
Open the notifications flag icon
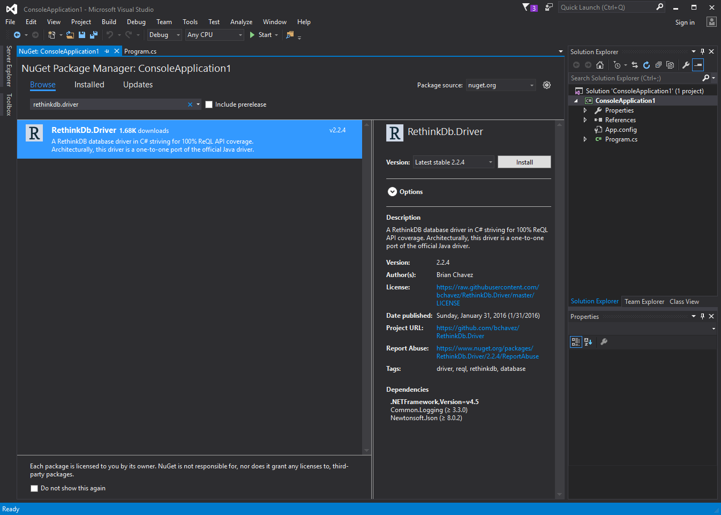point(527,7)
